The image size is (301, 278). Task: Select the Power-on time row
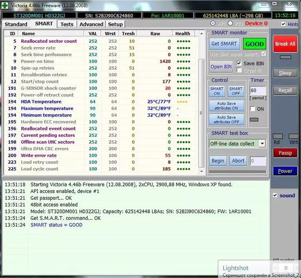click(101, 61)
